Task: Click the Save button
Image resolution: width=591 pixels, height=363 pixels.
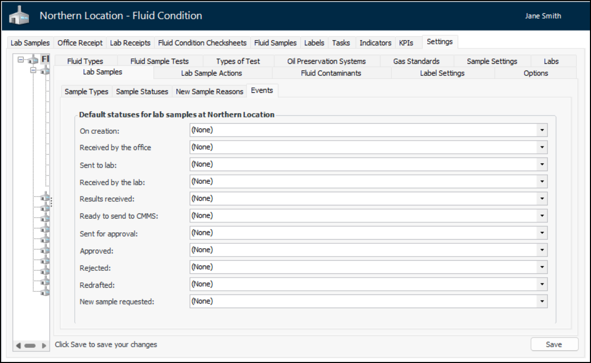Action: click(554, 344)
